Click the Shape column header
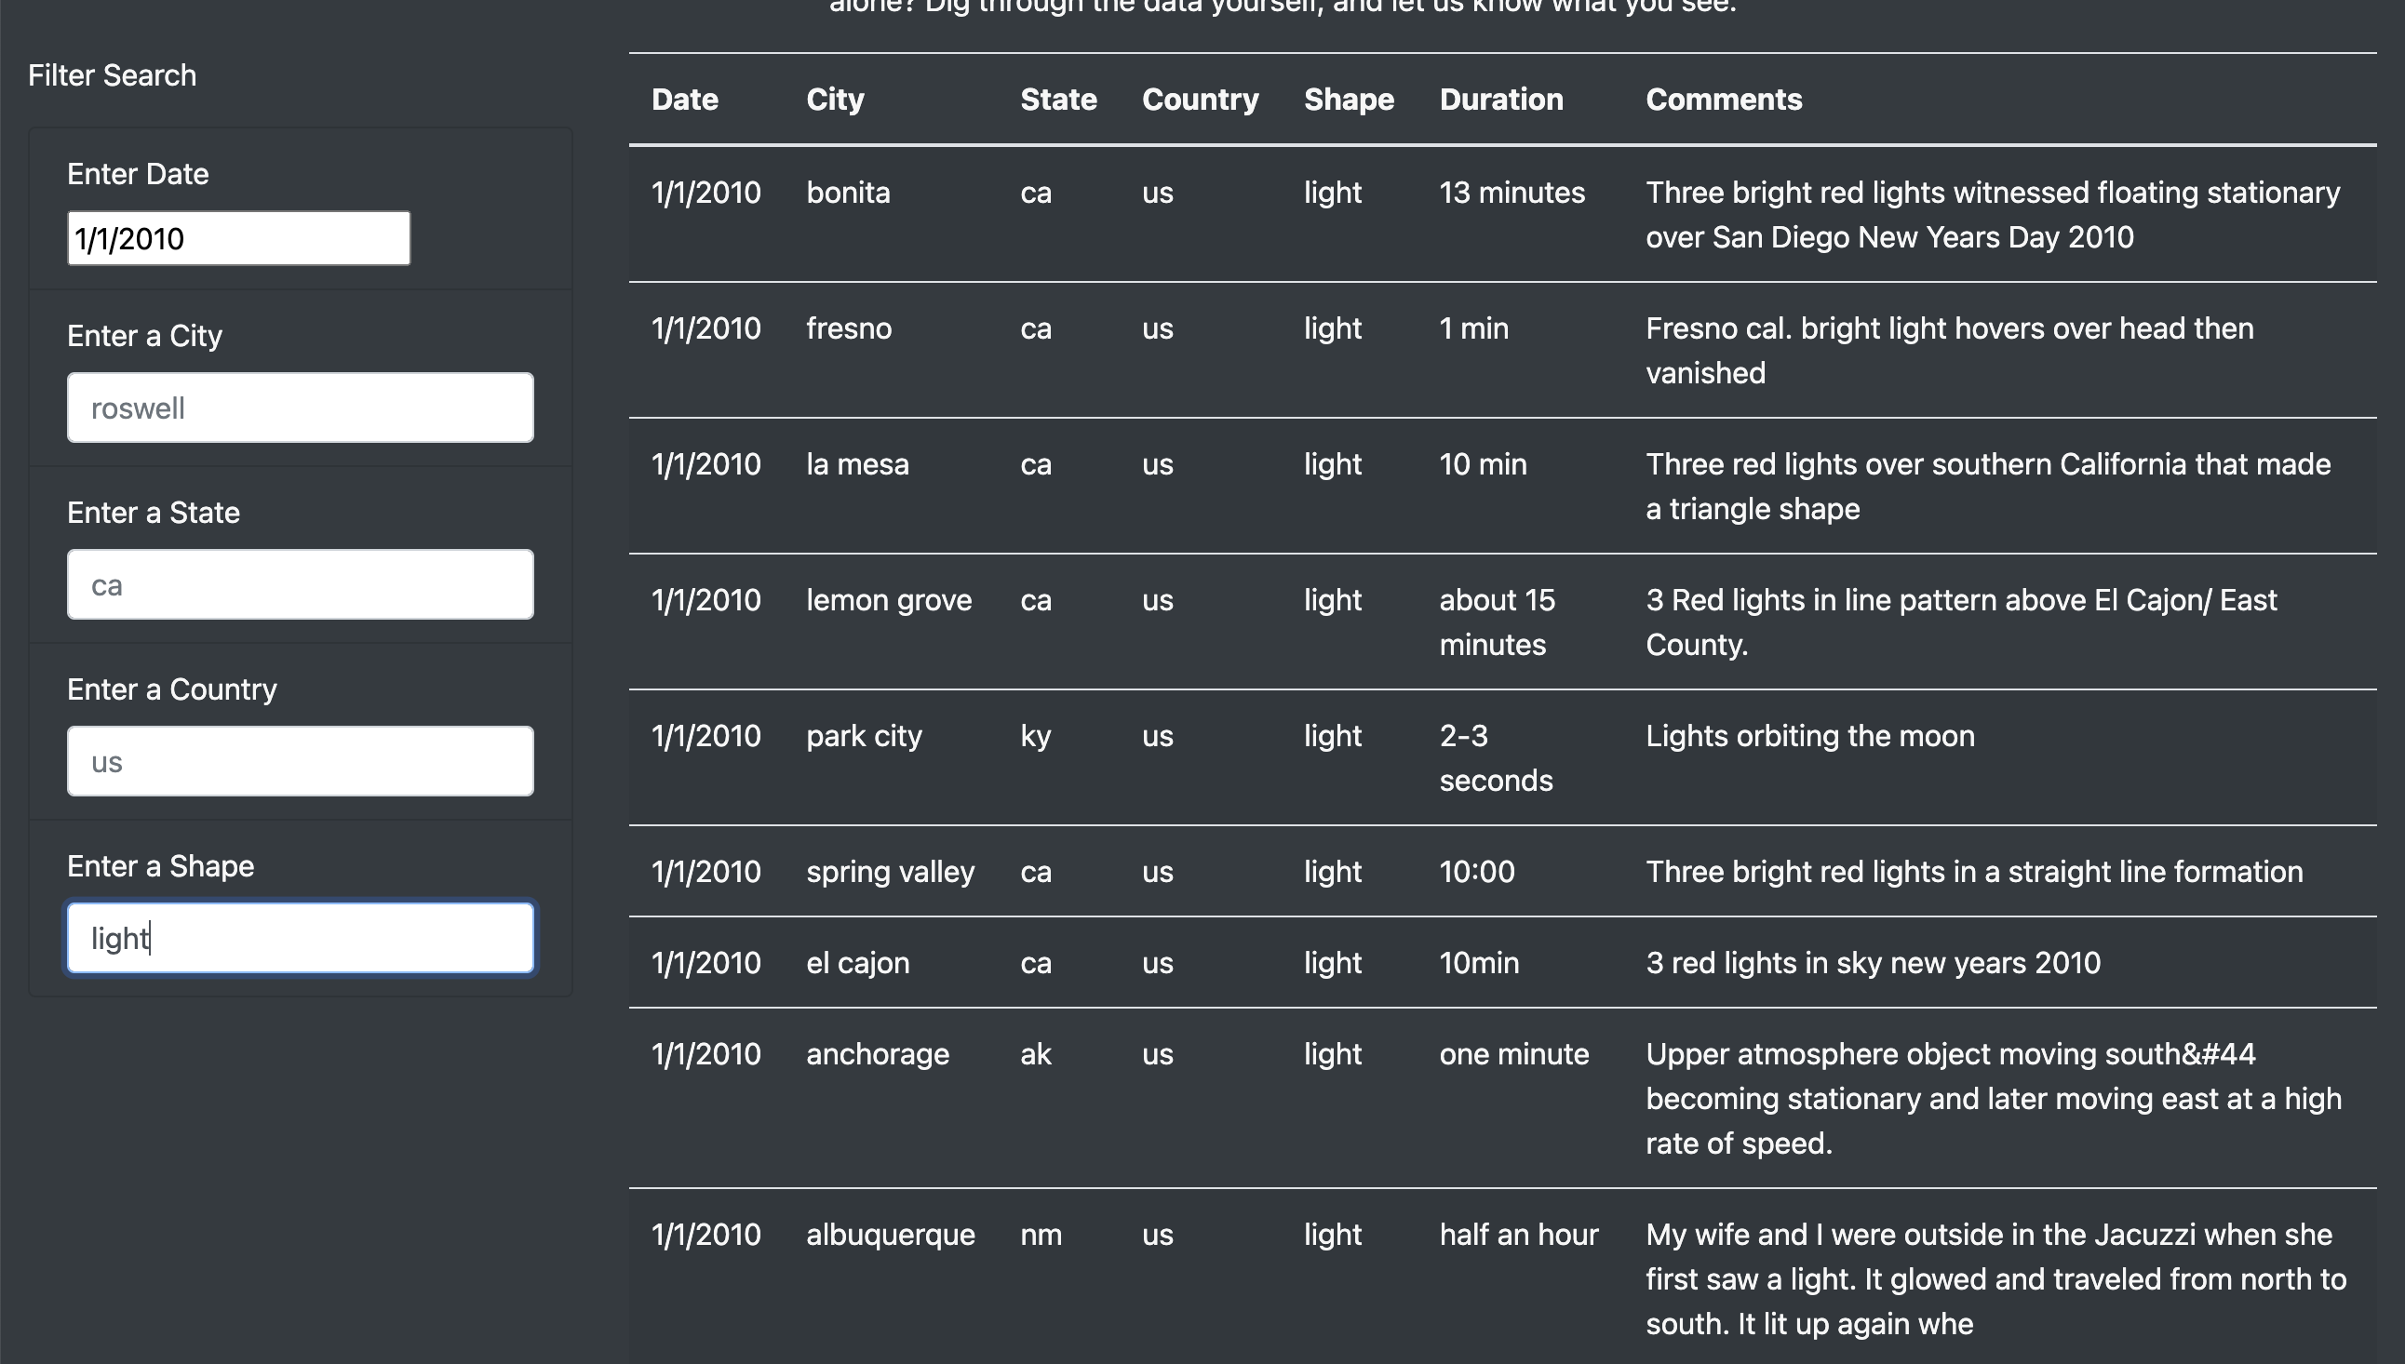The width and height of the screenshot is (2405, 1364). pyautogui.click(x=1349, y=99)
